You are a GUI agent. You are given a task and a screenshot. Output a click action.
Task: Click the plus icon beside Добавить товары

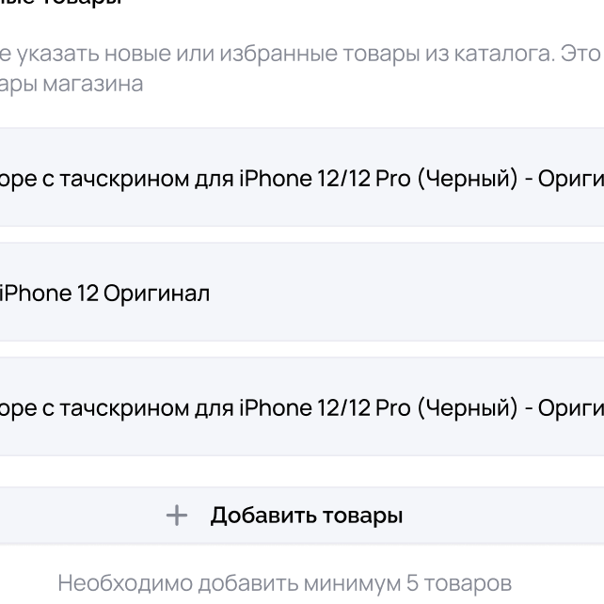(177, 516)
